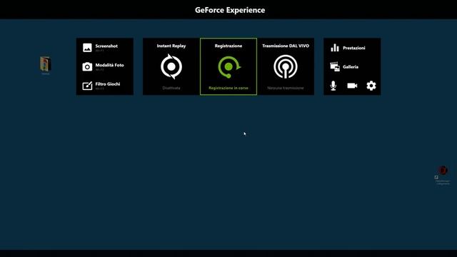Click the Modalità Foto label

pyautogui.click(x=109, y=65)
